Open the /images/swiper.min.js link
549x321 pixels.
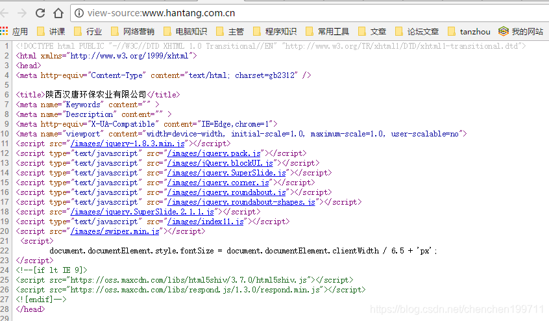115,231
